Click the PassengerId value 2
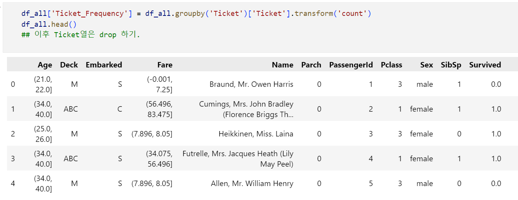This screenshot has width=518, height=200. [x=371, y=109]
